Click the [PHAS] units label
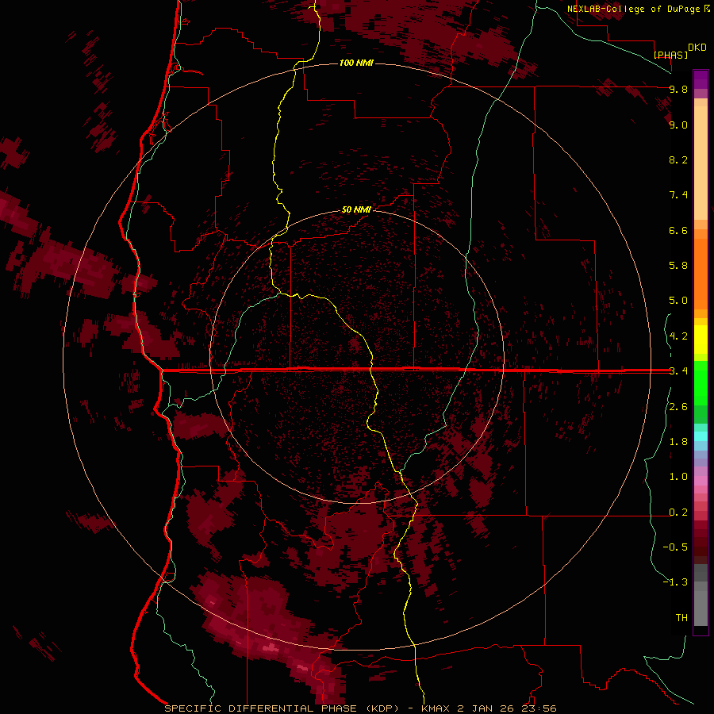 click(x=670, y=55)
